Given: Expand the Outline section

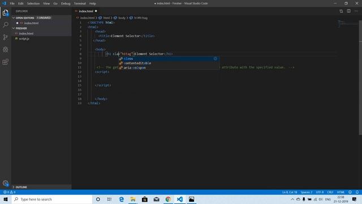Looking at the screenshot, I should coord(14,187).
